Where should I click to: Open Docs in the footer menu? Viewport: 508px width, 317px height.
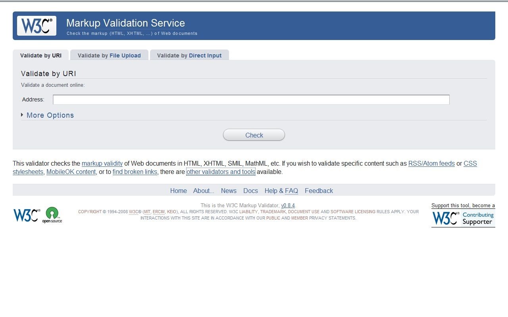coord(250,191)
